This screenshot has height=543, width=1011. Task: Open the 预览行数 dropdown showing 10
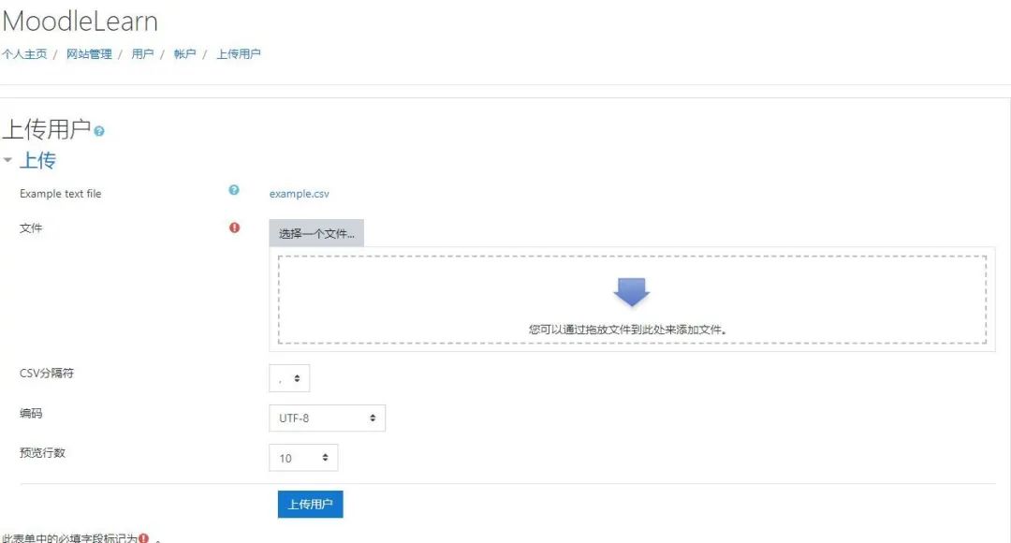(x=303, y=458)
